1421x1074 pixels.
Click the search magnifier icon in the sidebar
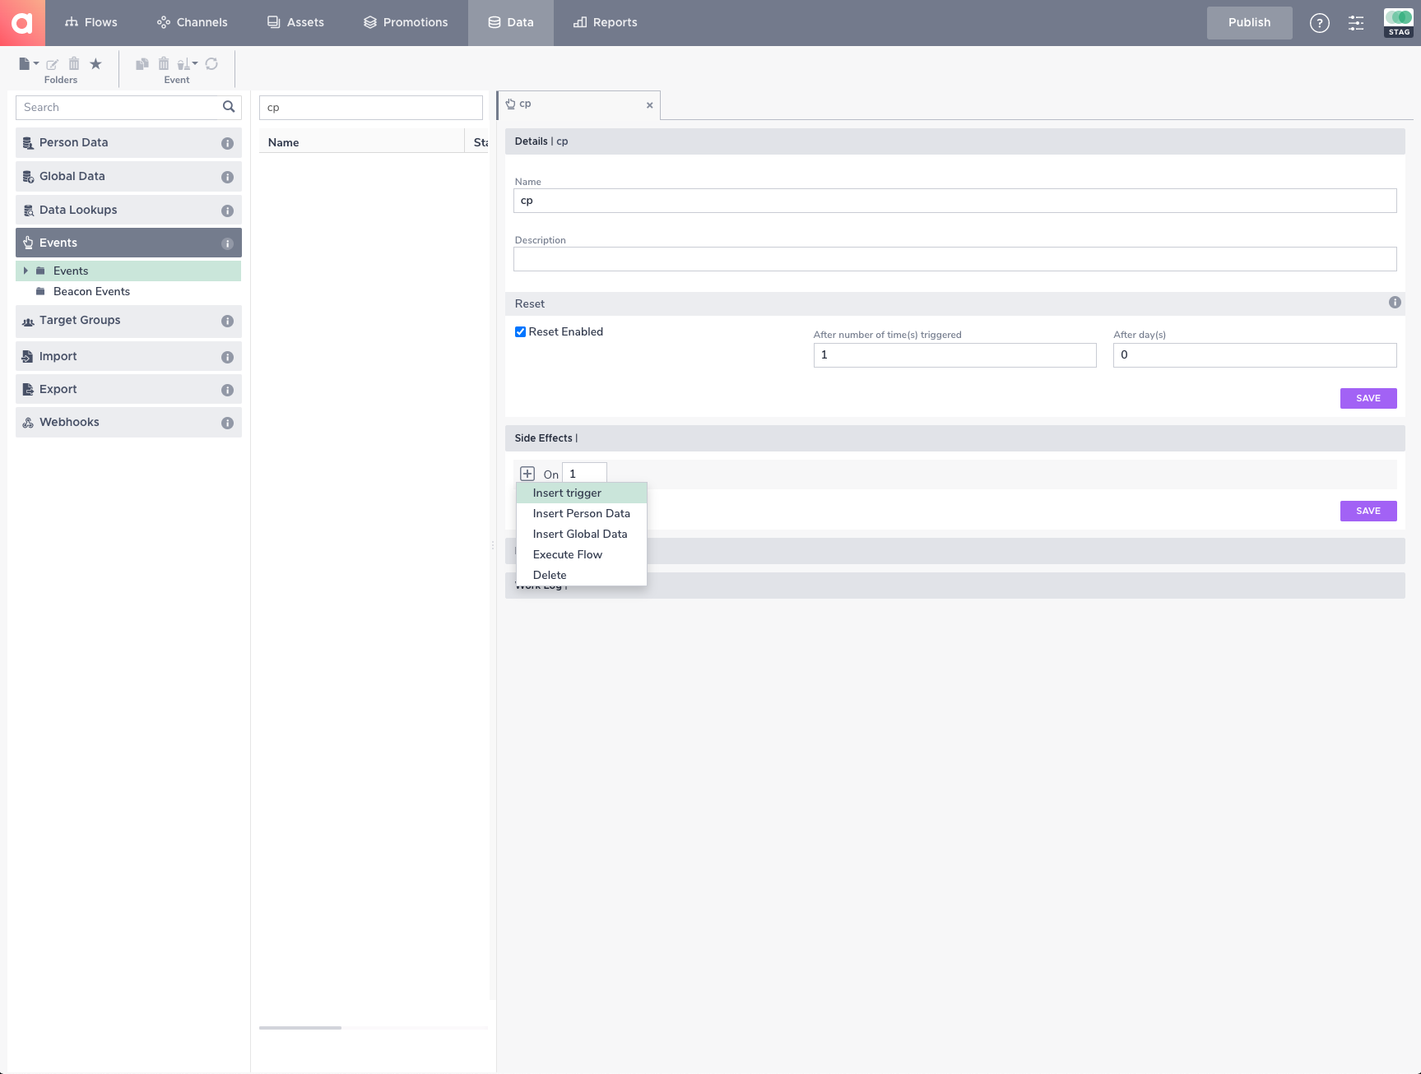229,107
